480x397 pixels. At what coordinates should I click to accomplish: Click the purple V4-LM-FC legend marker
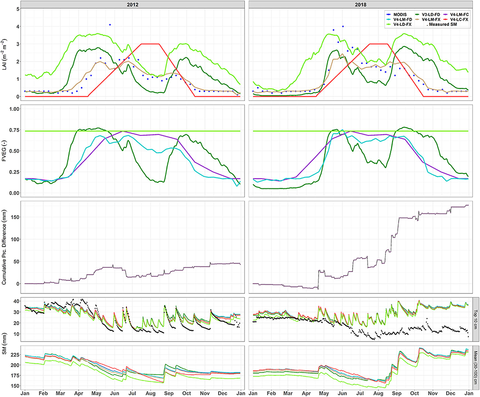click(x=446, y=15)
